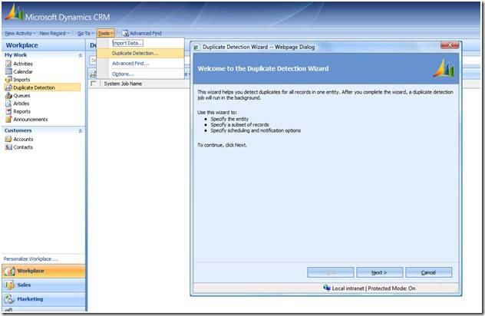The image size is (485, 316).
Task: Cancel the Duplicate Detection Wizard
Action: [x=428, y=272]
